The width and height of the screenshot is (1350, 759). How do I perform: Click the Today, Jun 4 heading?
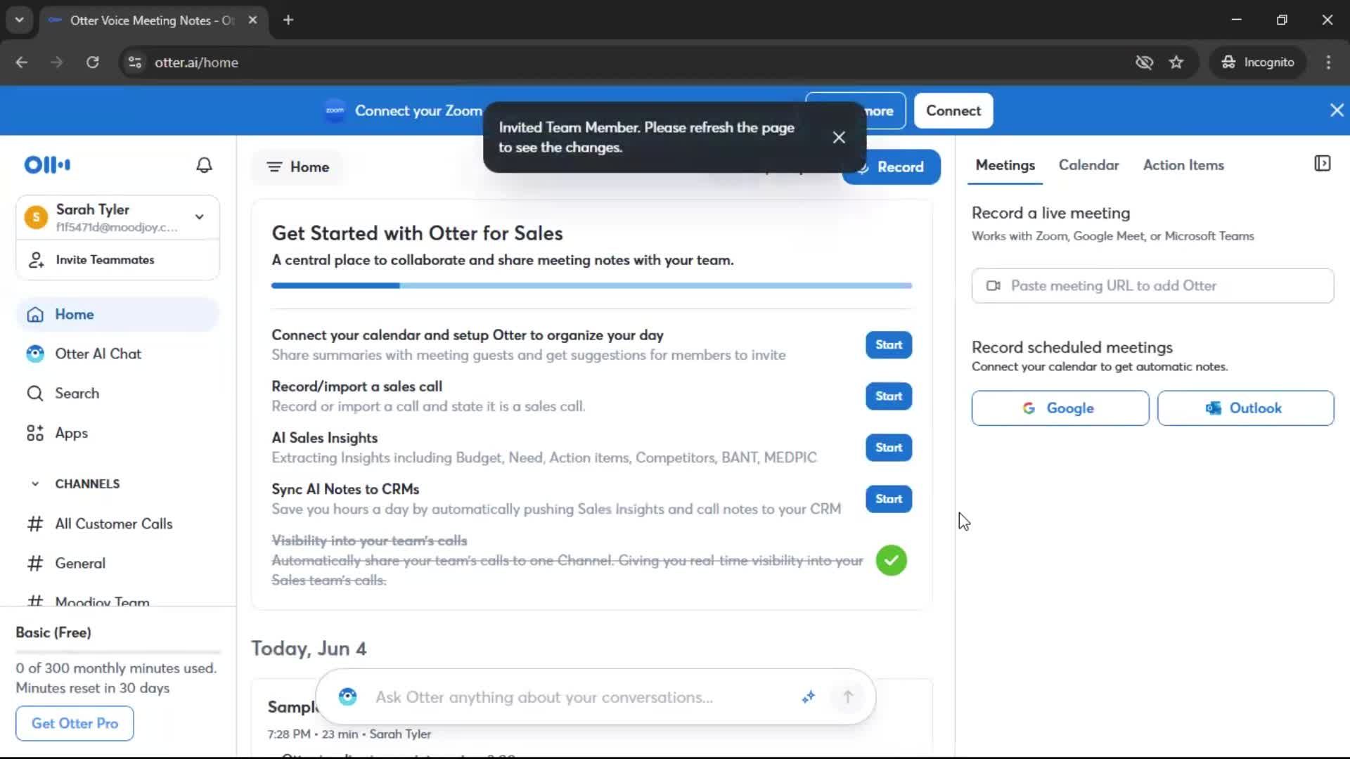pyautogui.click(x=309, y=649)
